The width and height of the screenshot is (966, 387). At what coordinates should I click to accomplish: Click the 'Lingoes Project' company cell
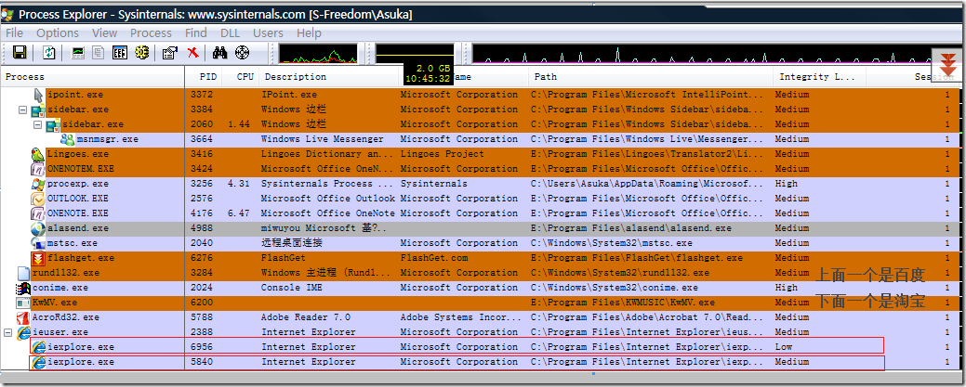point(443,154)
